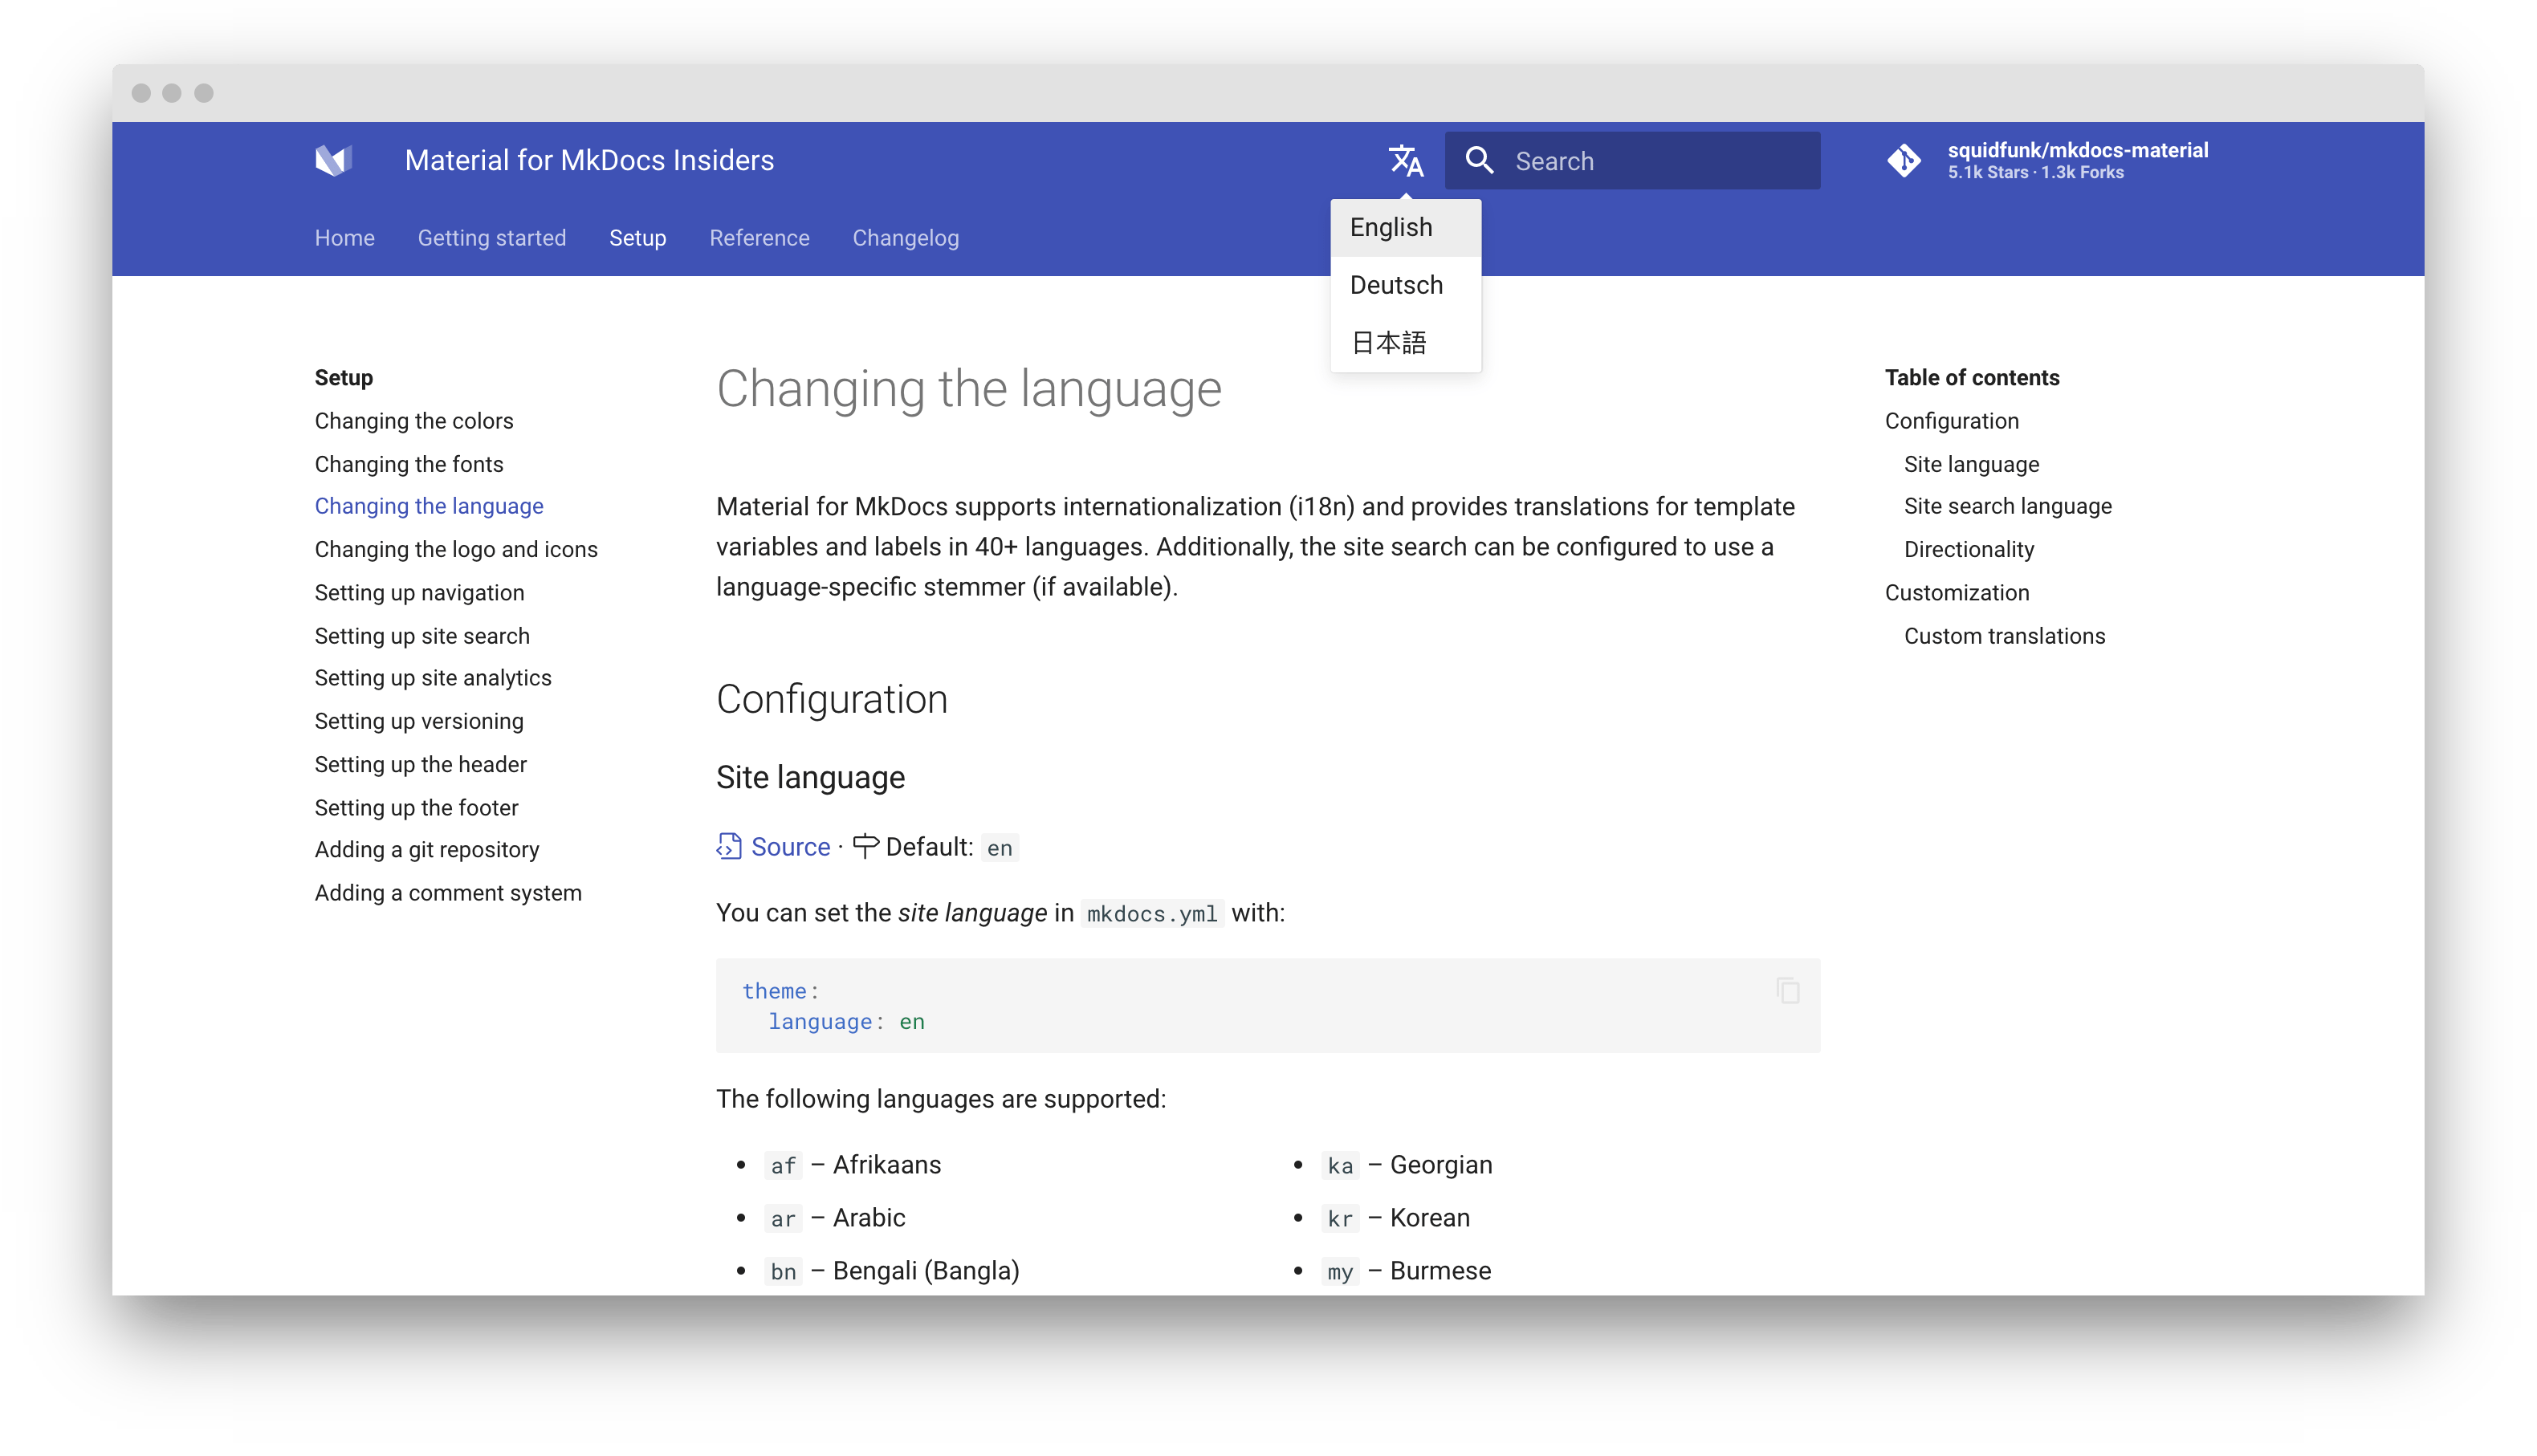Open the Home tab
Screen dimensions: 2537x1456
(345, 238)
